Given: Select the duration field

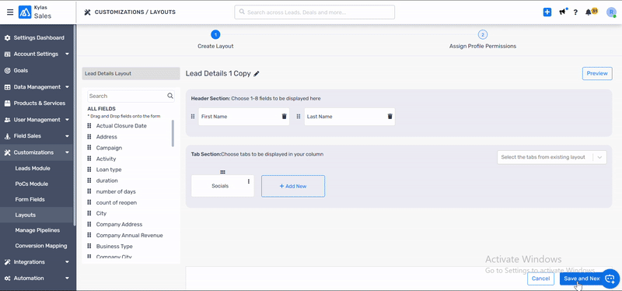Looking at the screenshot, I should 107,181.
